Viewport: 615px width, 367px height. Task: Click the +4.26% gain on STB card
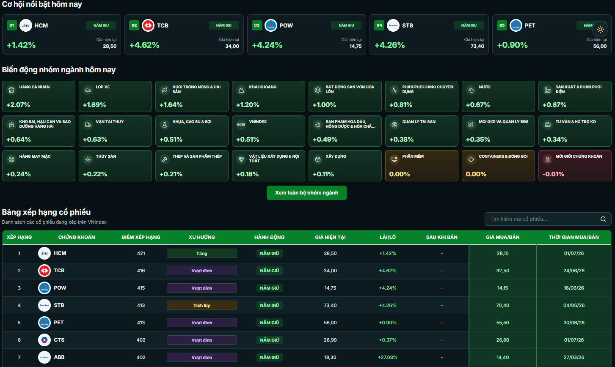pyautogui.click(x=390, y=45)
